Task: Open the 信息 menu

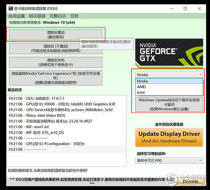Action: pyautogui.click(x=74, y=16)
